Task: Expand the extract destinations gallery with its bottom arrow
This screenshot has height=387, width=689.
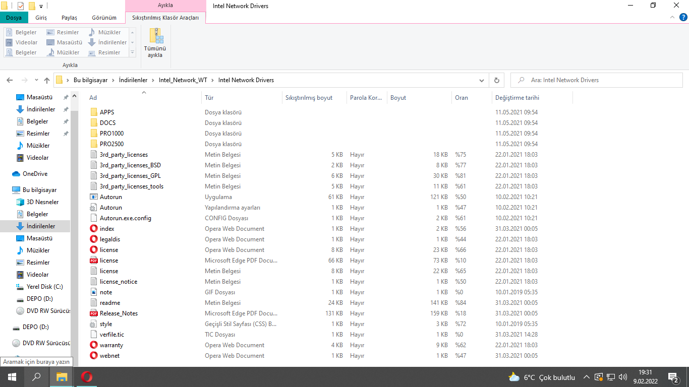Action: pyautogui.click(x=133, y=52)
